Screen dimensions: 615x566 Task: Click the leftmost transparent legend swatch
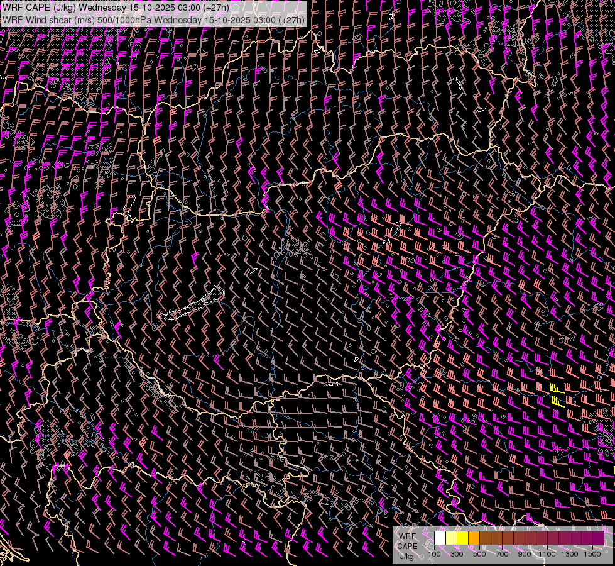point(428,538)
